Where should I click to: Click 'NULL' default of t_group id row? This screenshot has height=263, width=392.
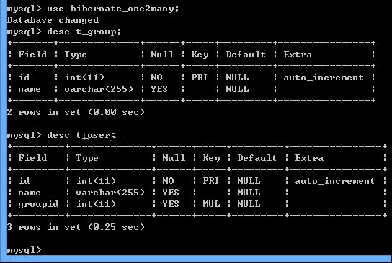coord(237,78)
